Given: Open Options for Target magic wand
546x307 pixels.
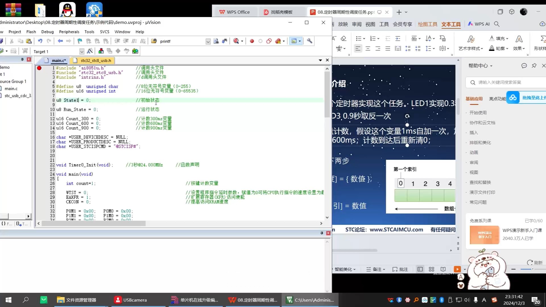Looking at the screenshot, I should pos(90,51).
